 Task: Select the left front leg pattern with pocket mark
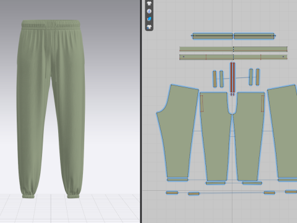click(x=216, y=136)
